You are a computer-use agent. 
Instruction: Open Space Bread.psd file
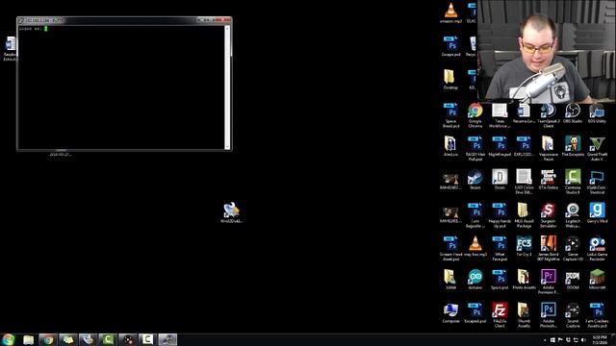[x=450, y=115]
